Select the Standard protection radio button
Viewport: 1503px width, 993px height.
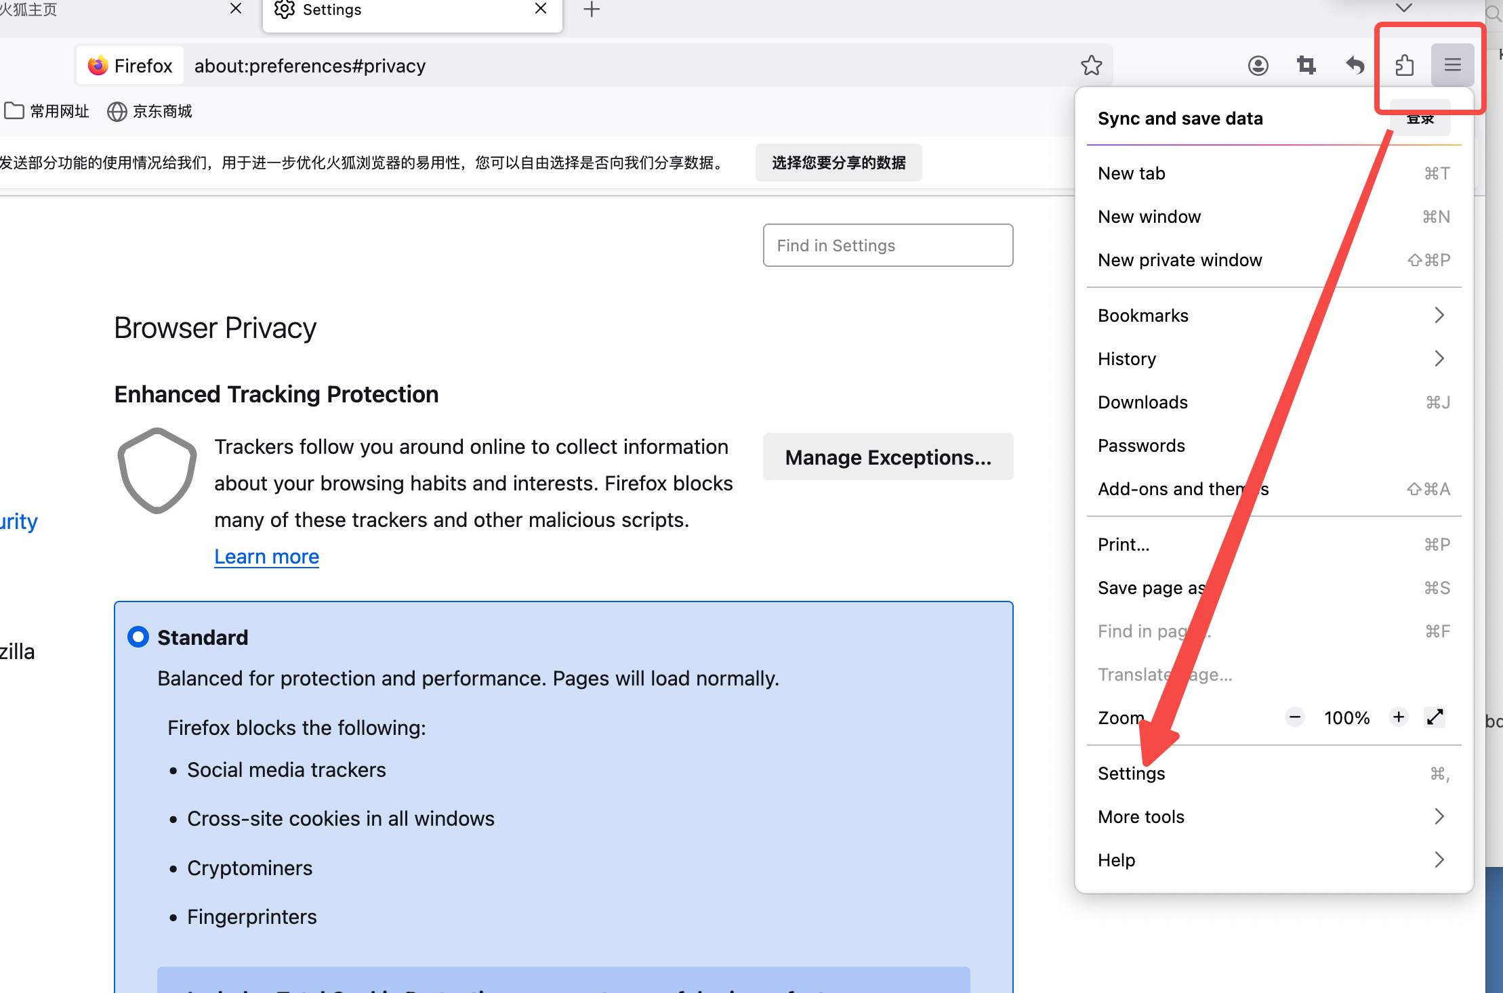click(x=138, y=637)
